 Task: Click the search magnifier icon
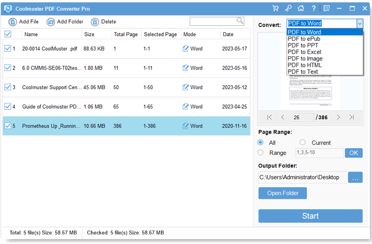point(240,21)
